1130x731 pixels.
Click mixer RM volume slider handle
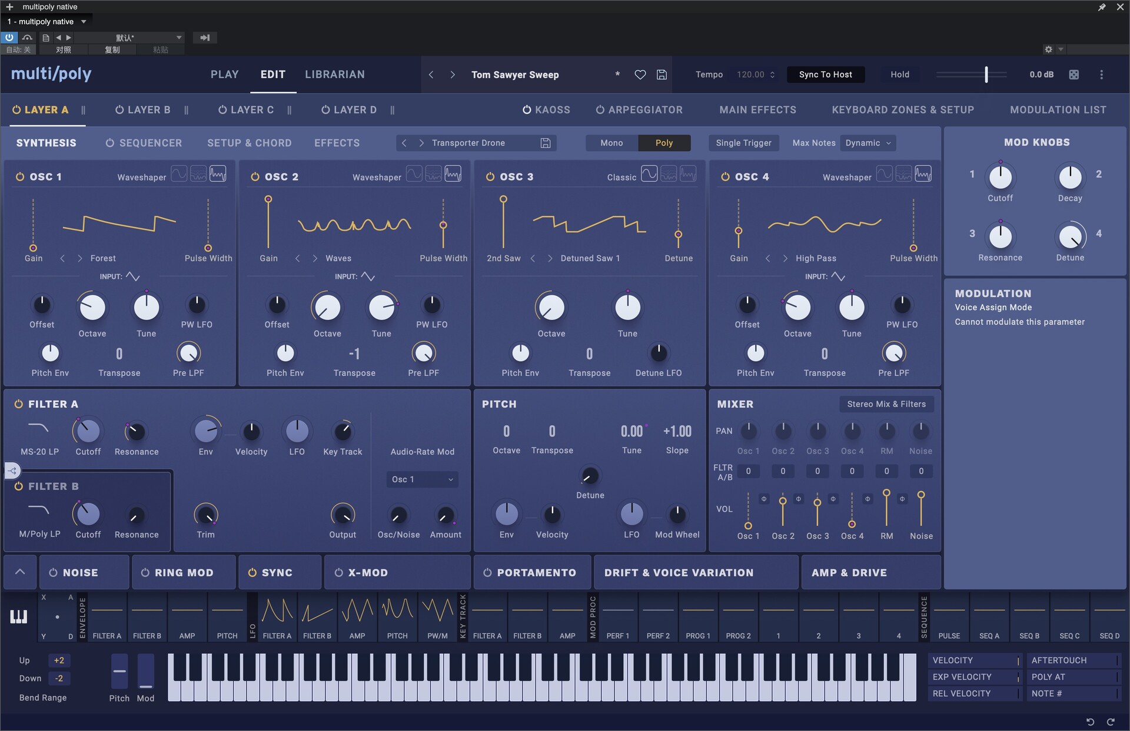(886, 493)
